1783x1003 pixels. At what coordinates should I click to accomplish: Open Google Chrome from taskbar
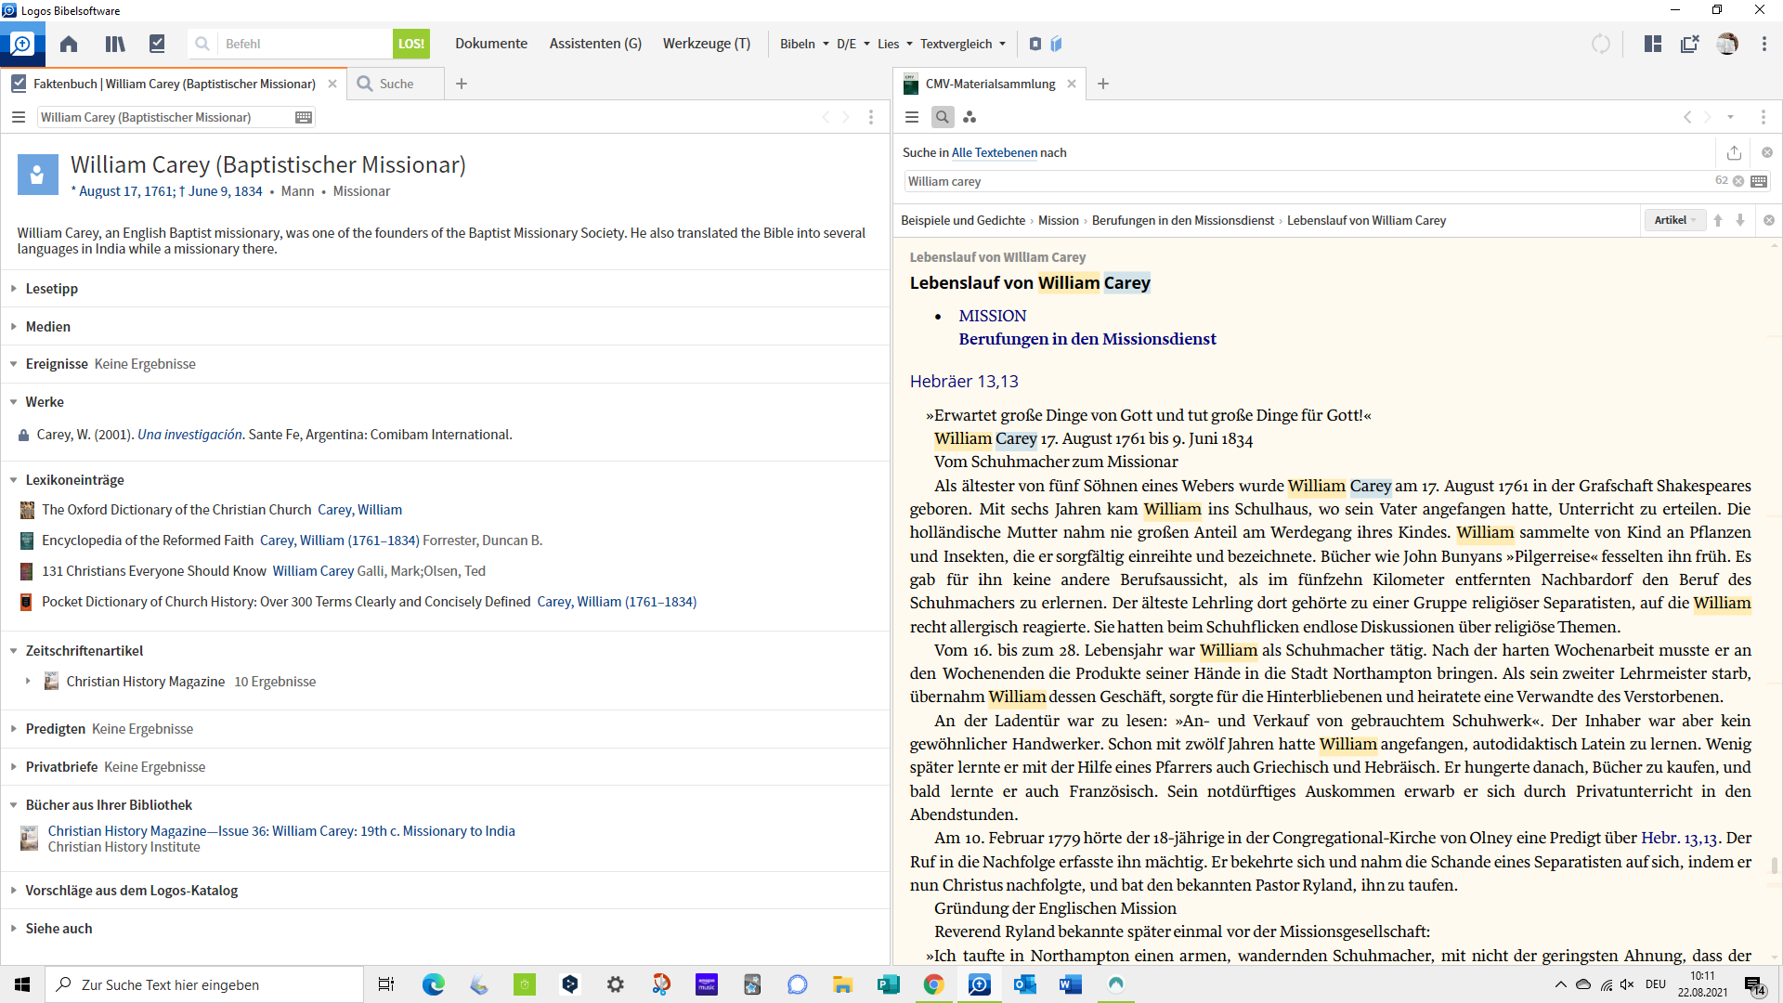pyautogui.click(x=933, y=984)
